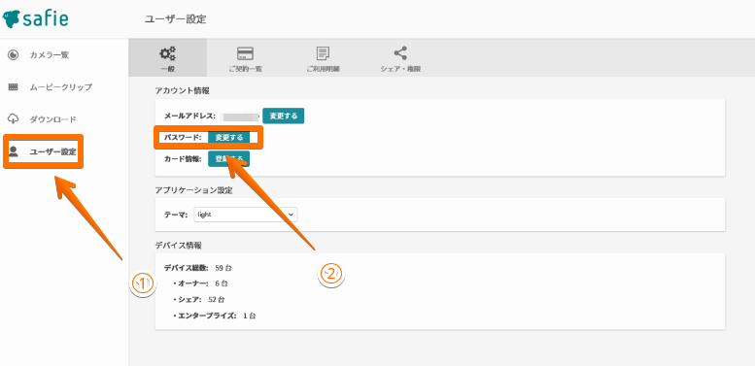Switch to the ご利用明細 tab
Viewport: 755px width, 366px height.
[x=324, y=57]
